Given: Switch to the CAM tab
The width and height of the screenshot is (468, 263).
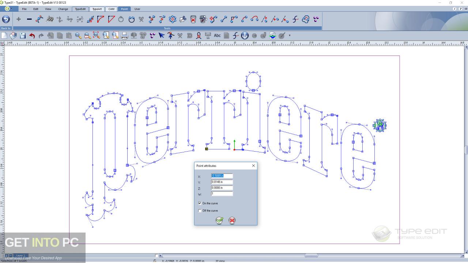Looking at the screenshot, I should [111, 9].
